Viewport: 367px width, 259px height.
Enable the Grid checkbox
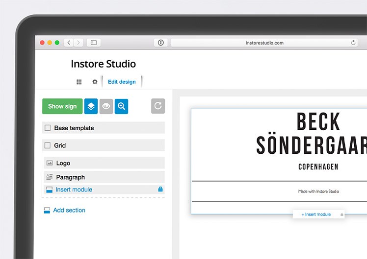tap(48, 145)
